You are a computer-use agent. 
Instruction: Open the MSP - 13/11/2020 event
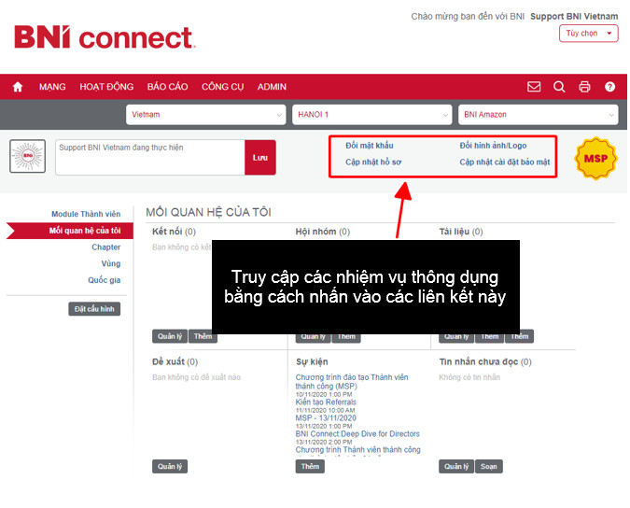click(326, 418)
